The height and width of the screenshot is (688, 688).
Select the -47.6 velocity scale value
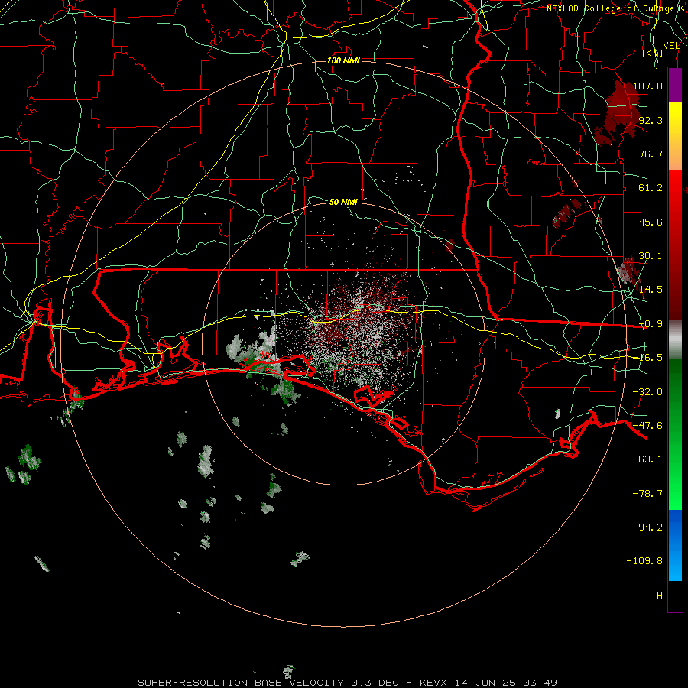click(647, 426)
